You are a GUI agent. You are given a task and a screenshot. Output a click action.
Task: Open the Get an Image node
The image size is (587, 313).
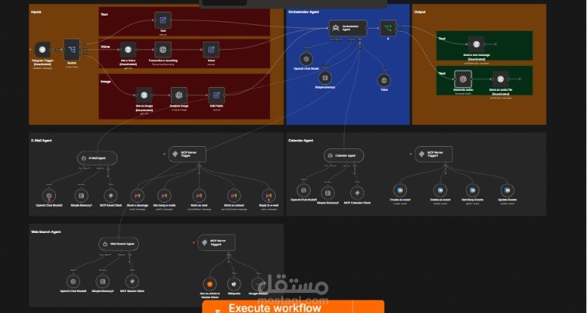[x=144, y=95]
